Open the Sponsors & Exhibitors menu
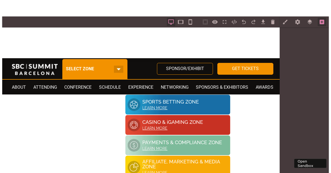Screen dimensions: 331x173 222,87
